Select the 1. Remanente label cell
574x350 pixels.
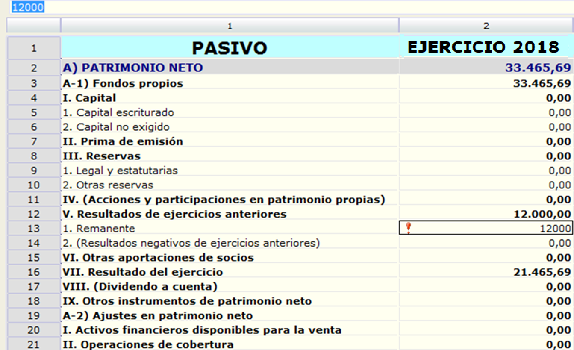pyautogui.click(x=230, y=229)
